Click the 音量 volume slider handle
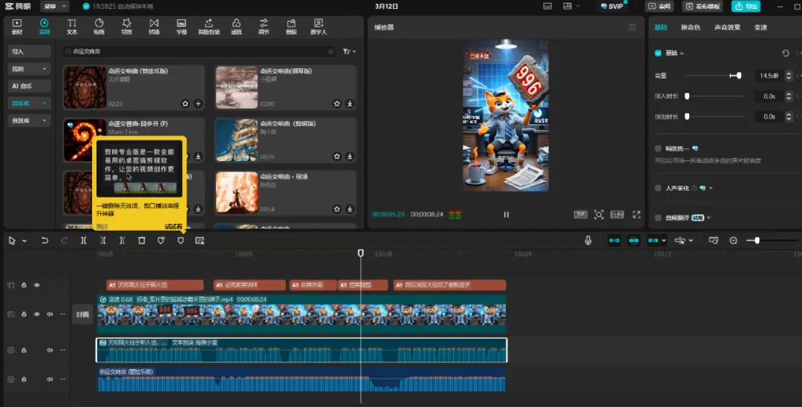The width and height of the screenshot is (802, 407). 738,76
